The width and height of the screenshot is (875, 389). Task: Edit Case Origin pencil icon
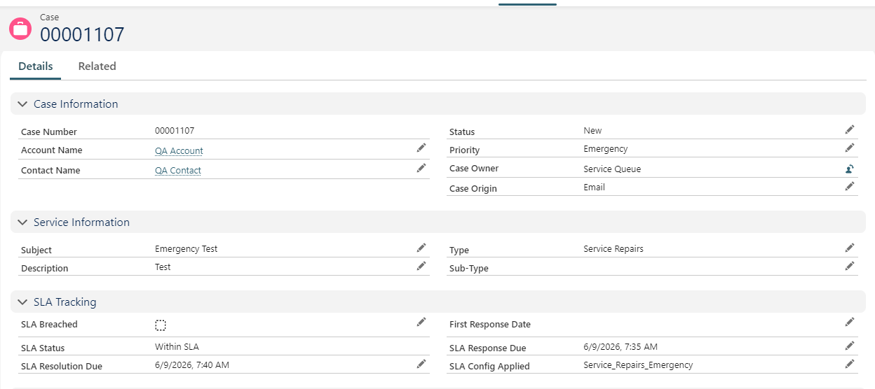coord(850,186)
